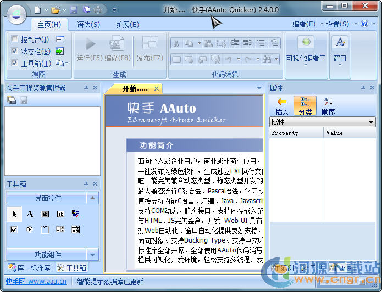Viewport: 382px width, 292px height.
Task: Click the 运行(F5) run button
Action: [x=90, y=49]
